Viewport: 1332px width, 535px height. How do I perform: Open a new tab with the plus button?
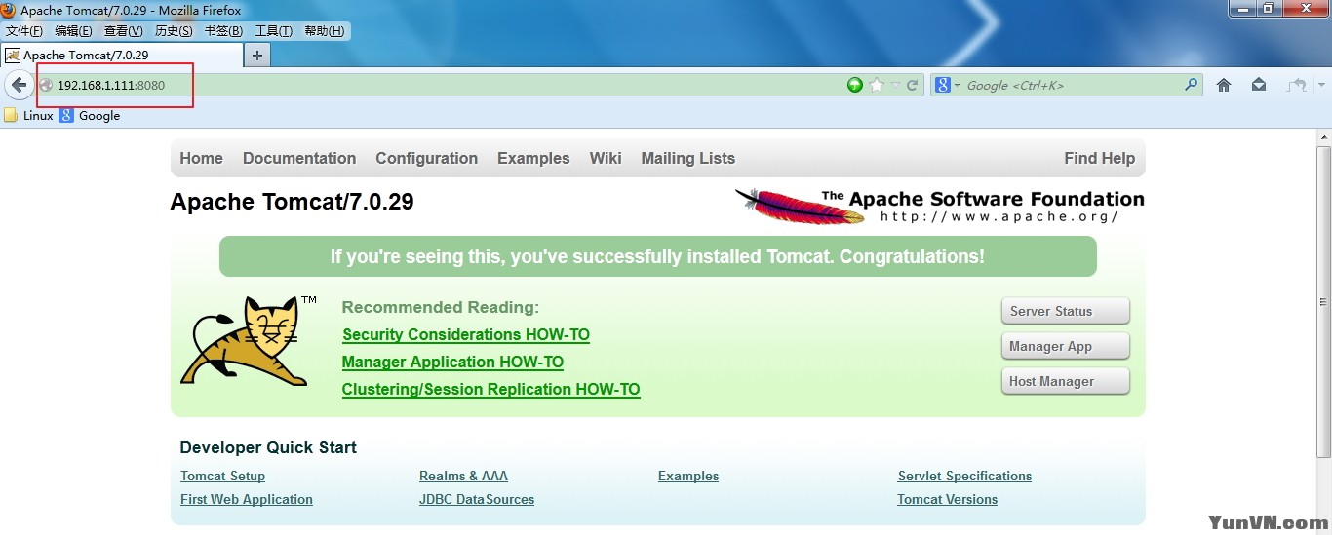257,55
